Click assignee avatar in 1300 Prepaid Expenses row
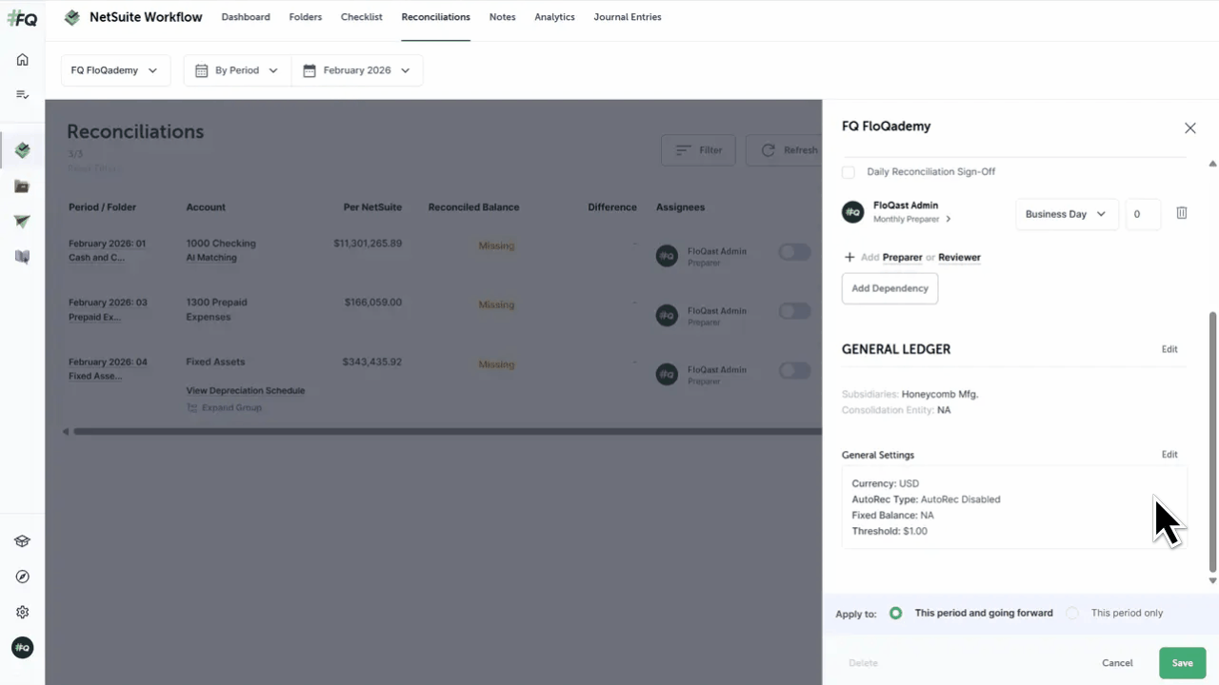 pyautogui.click(x=667, y=314)
